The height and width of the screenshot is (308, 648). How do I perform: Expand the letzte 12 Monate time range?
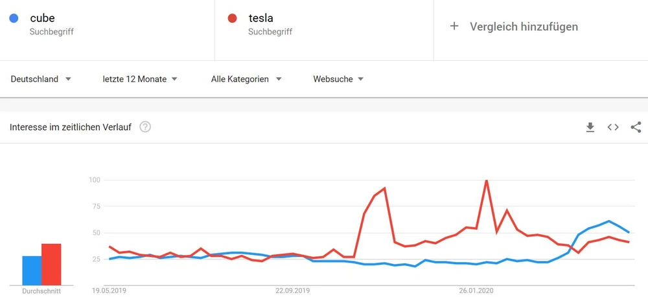(140, 79)
